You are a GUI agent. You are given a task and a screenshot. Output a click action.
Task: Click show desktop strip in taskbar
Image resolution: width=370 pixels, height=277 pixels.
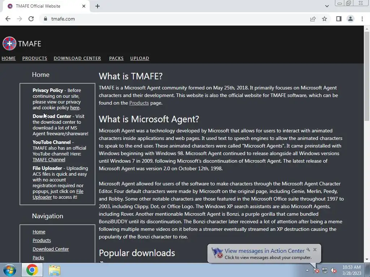click(367, 270)
